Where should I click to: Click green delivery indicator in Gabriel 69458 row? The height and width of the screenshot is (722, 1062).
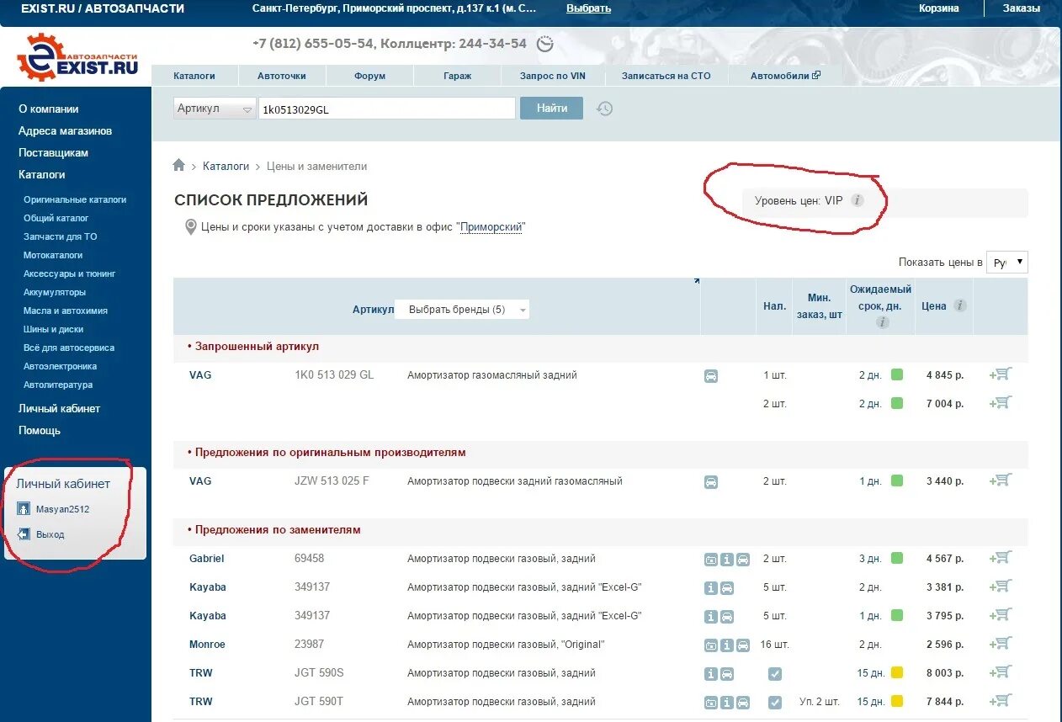[x=897, y=558]
